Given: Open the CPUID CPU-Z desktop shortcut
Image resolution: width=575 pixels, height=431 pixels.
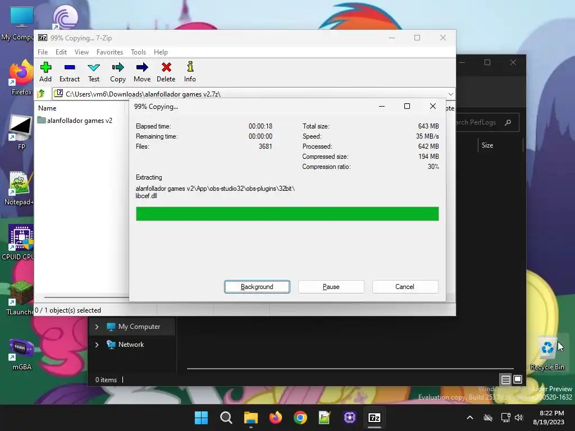Looking at the screenshot, I should pos(19,244).
